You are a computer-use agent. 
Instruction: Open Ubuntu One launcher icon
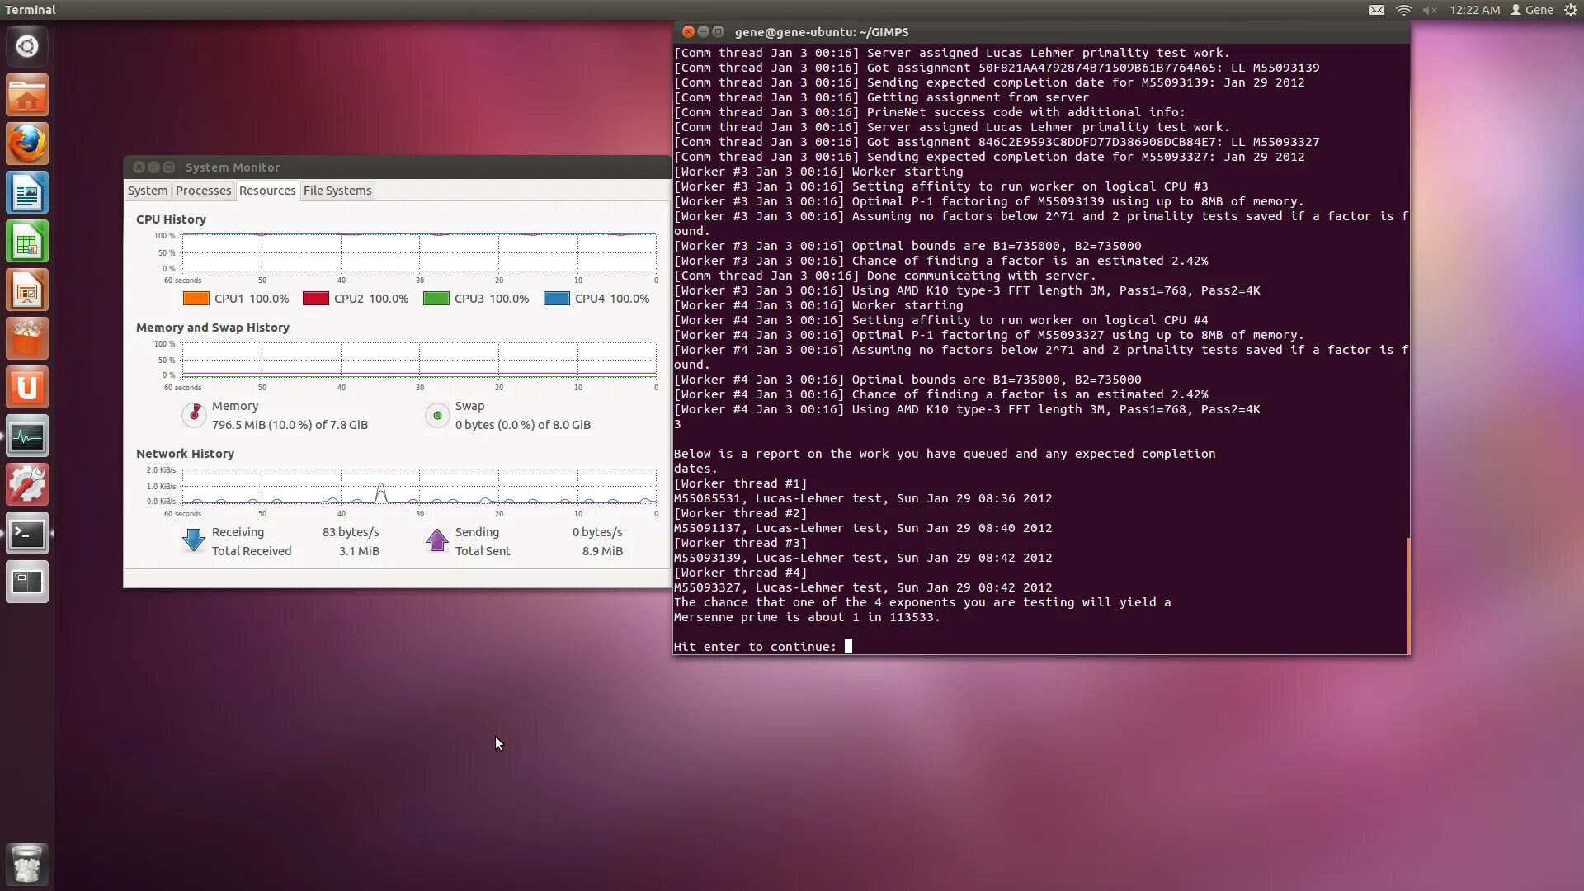[x=27, y=388]
